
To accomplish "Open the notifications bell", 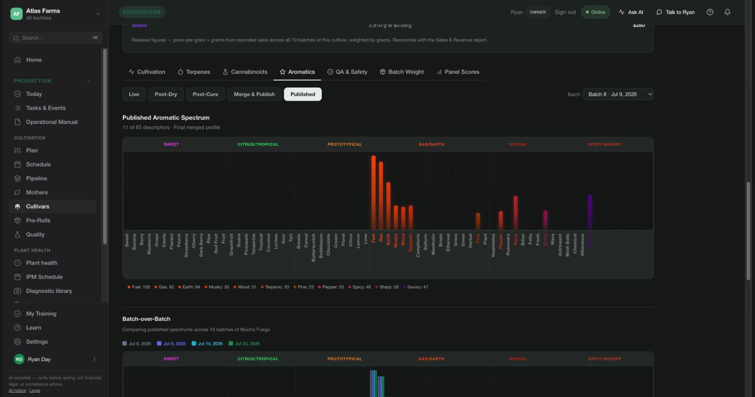I will pos(727,12).
